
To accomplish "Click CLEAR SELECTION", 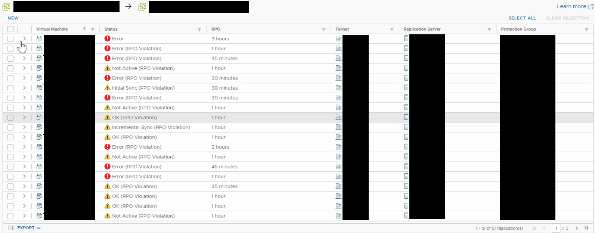I will pos(567,18).
